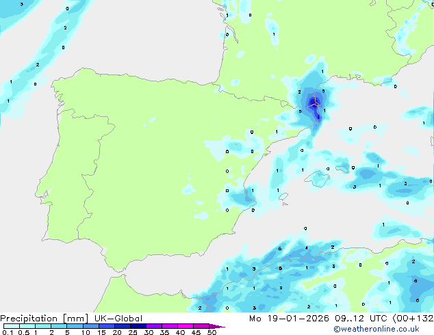Click legend value "20"
This screenshot has height=335, width=434.
(117, 332)
